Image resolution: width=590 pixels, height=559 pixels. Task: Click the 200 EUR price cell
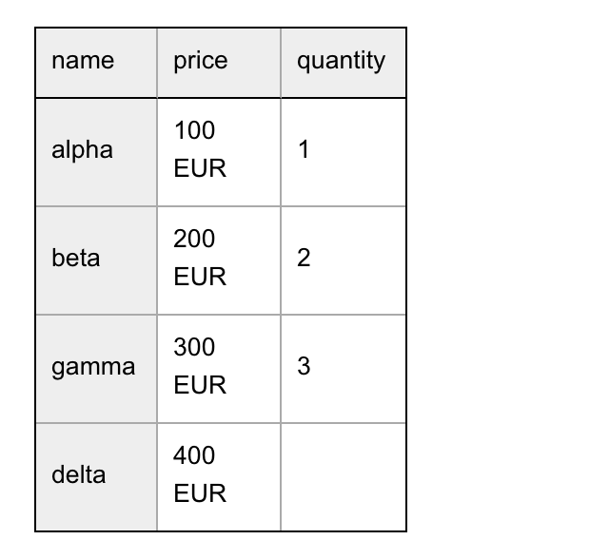219,260
